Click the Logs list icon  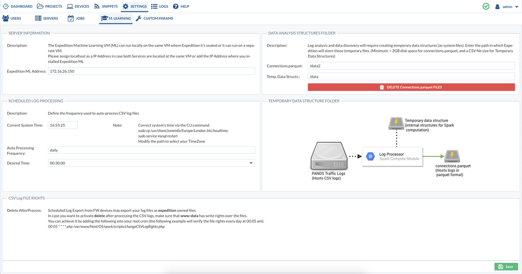click(154, 6)
